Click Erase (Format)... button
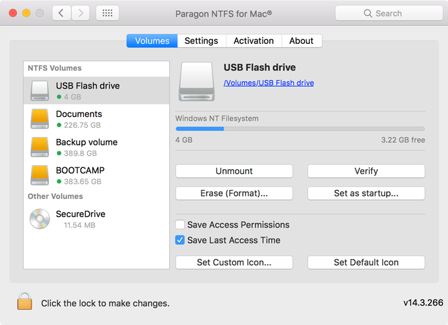 pos(234,193)
